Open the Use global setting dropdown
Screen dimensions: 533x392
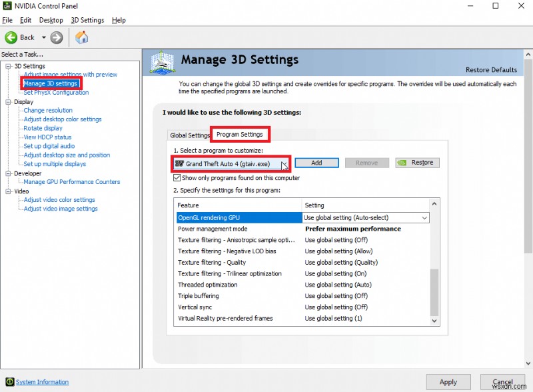pyautogui.click(x=425, y=217)
